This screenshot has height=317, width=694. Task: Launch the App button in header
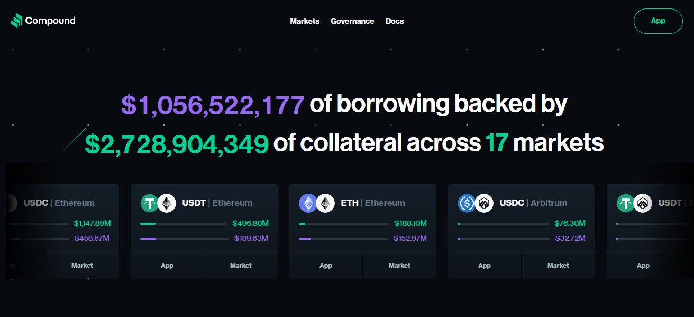658,21
